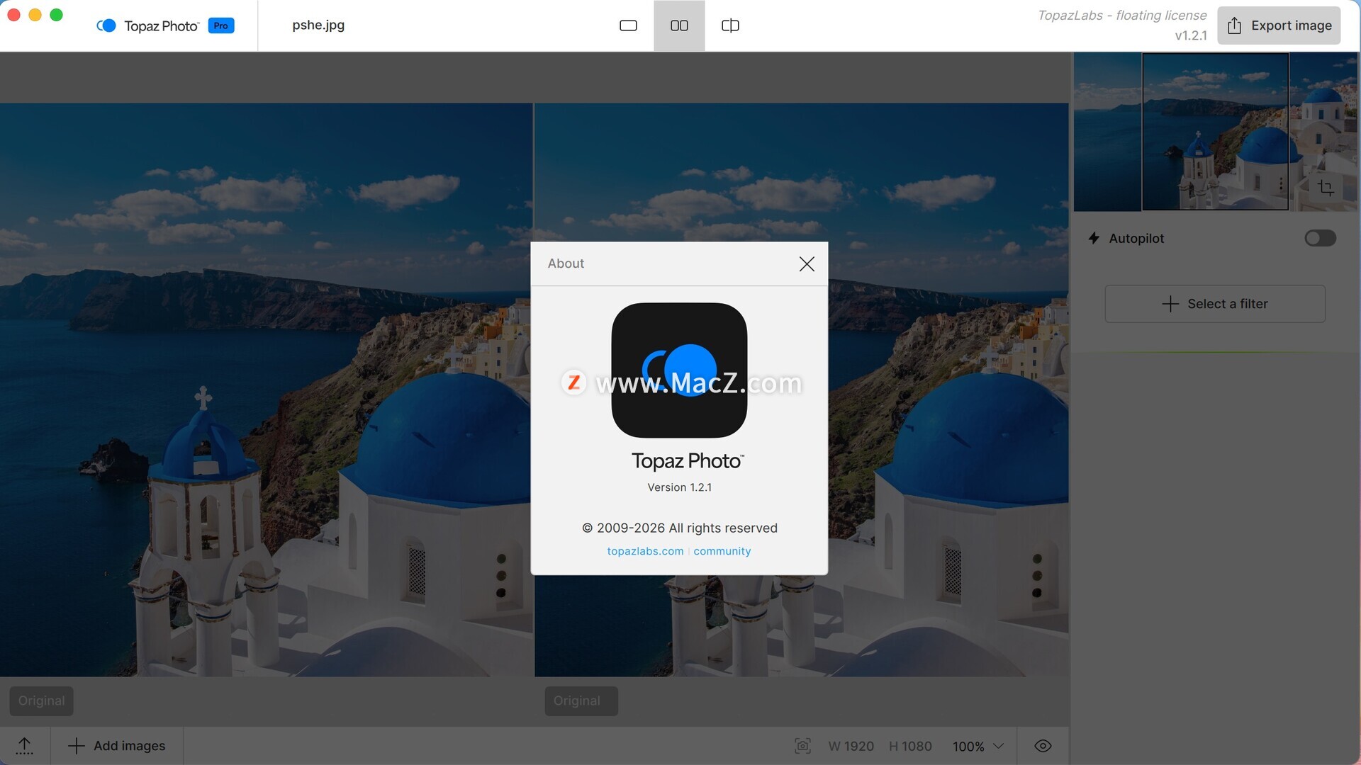This screenshot has width=1361, height=765.
Task: Switch to split slider view
Action: pyautogui.click(x=730, y=25)
